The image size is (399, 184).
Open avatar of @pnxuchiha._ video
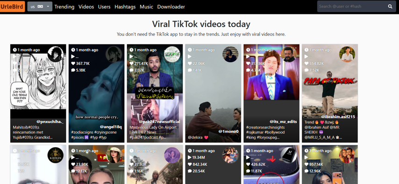click(x=56, y=54)
